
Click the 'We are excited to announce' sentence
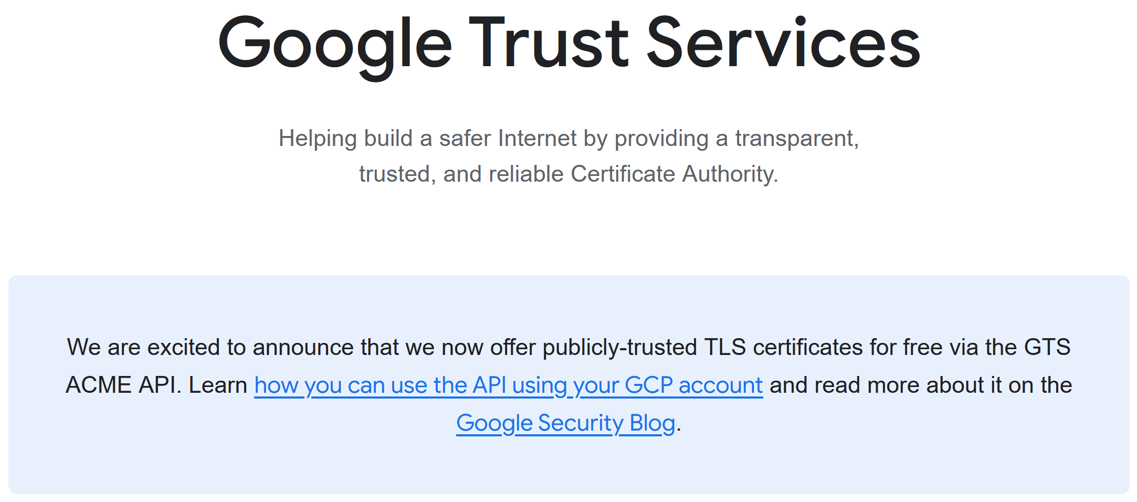(x=568, y=348)
